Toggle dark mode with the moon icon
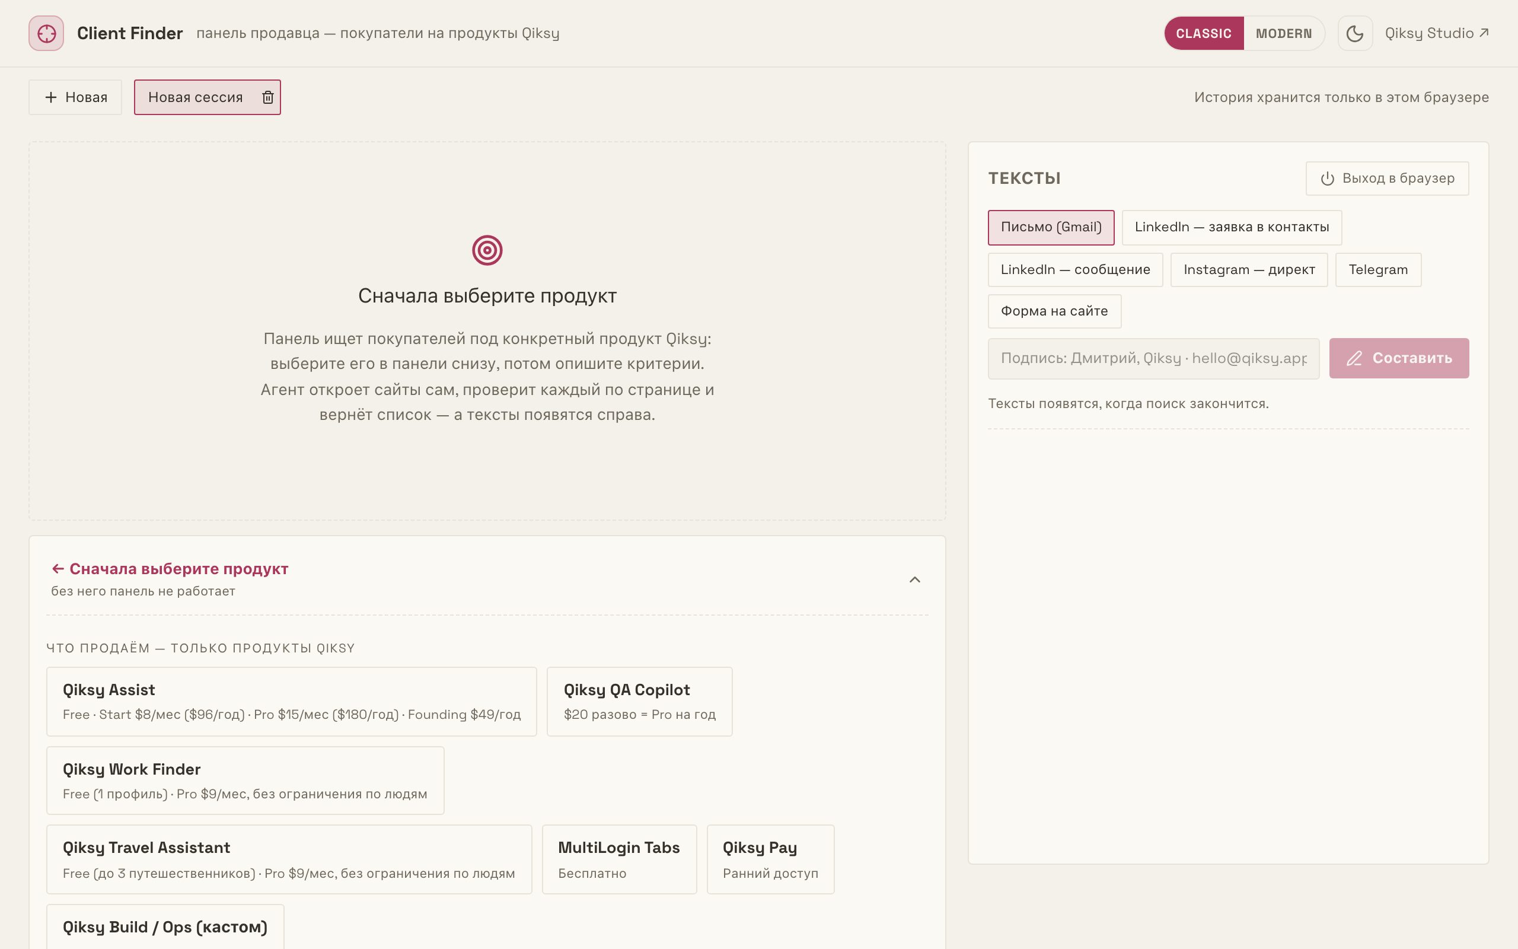 (x=1355, y=33)
